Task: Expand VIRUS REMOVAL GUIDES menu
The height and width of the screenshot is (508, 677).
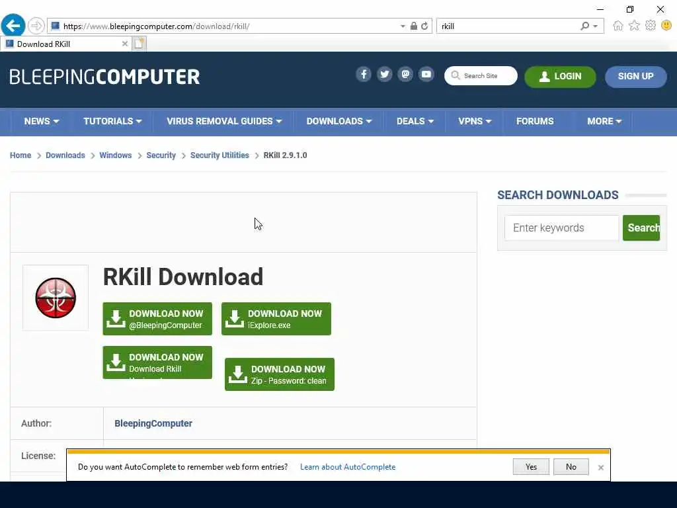Action: pos(224,122)
